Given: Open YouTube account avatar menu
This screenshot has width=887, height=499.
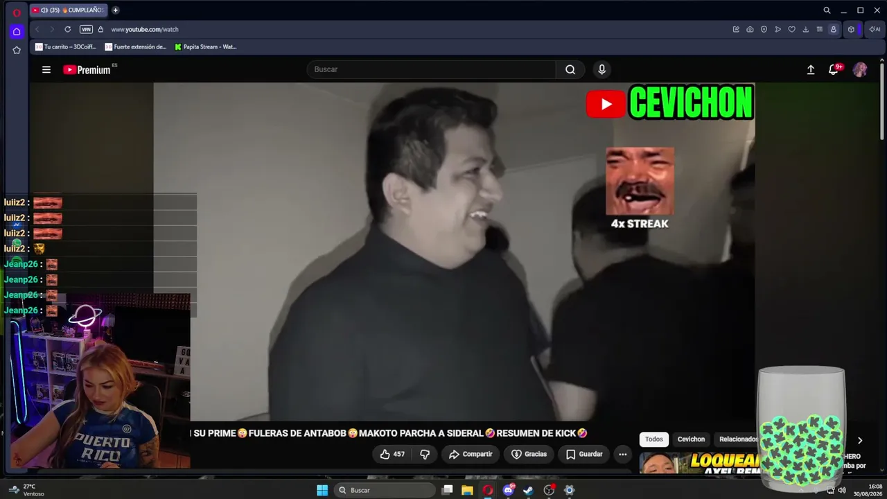Looking at the screenshot, I should click(x=860, y=69).
